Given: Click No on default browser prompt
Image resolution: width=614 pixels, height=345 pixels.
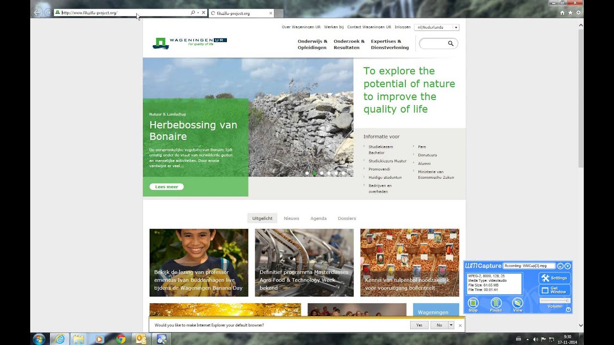Looking at the screenshot, I should coord(439,325).
